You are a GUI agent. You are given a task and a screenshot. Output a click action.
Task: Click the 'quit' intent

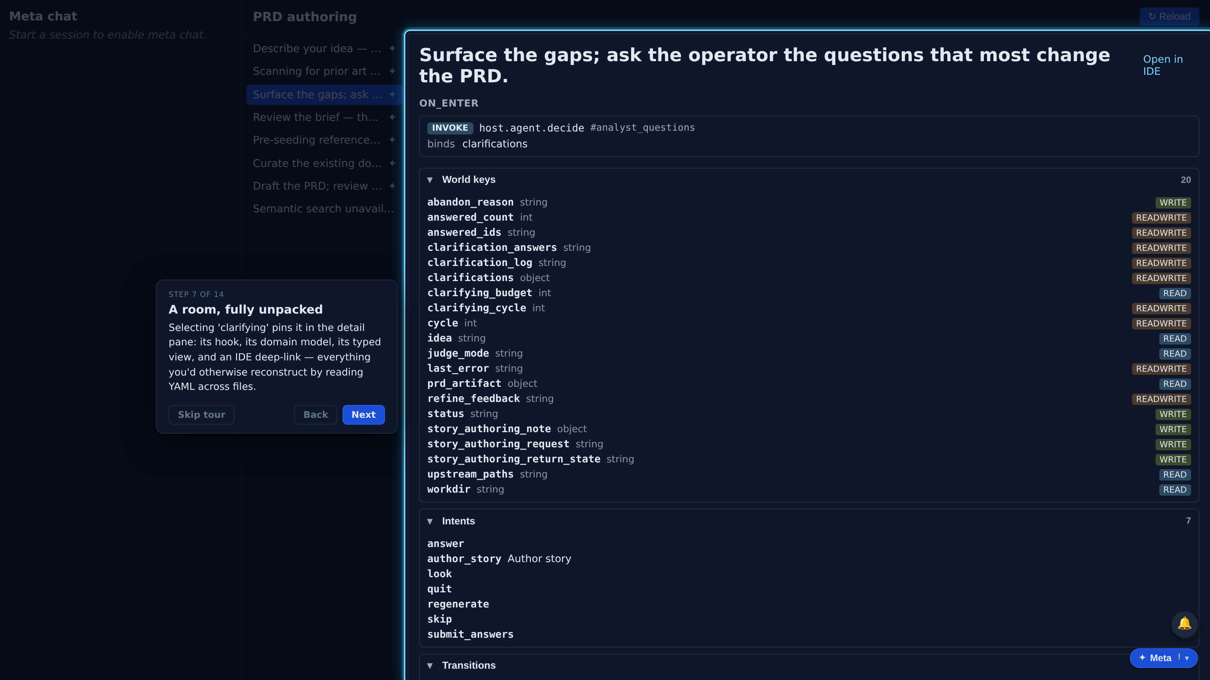tap(439, 589)
